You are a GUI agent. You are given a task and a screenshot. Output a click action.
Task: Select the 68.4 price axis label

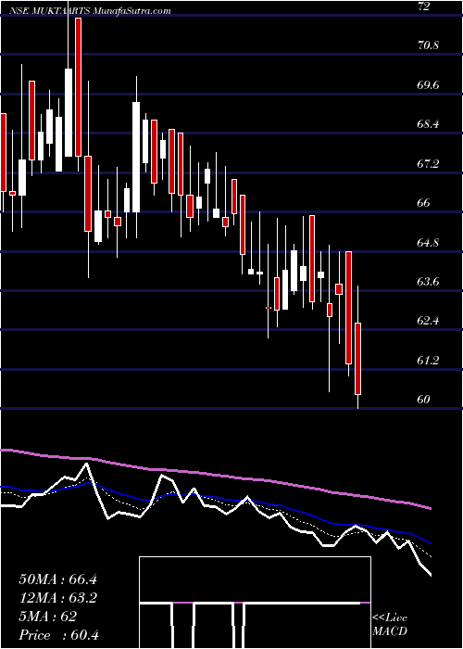coord(428,124)
